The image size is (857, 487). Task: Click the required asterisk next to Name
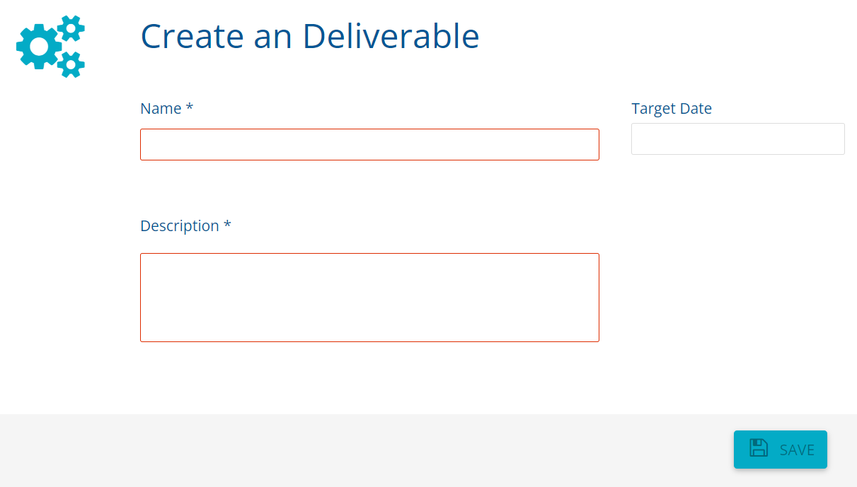[190, 108]
